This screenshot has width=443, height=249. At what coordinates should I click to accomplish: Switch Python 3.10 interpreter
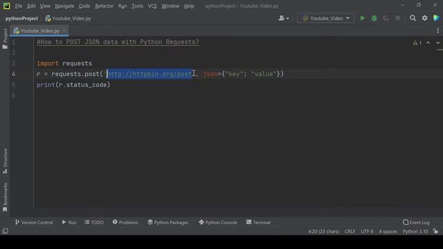415,231
